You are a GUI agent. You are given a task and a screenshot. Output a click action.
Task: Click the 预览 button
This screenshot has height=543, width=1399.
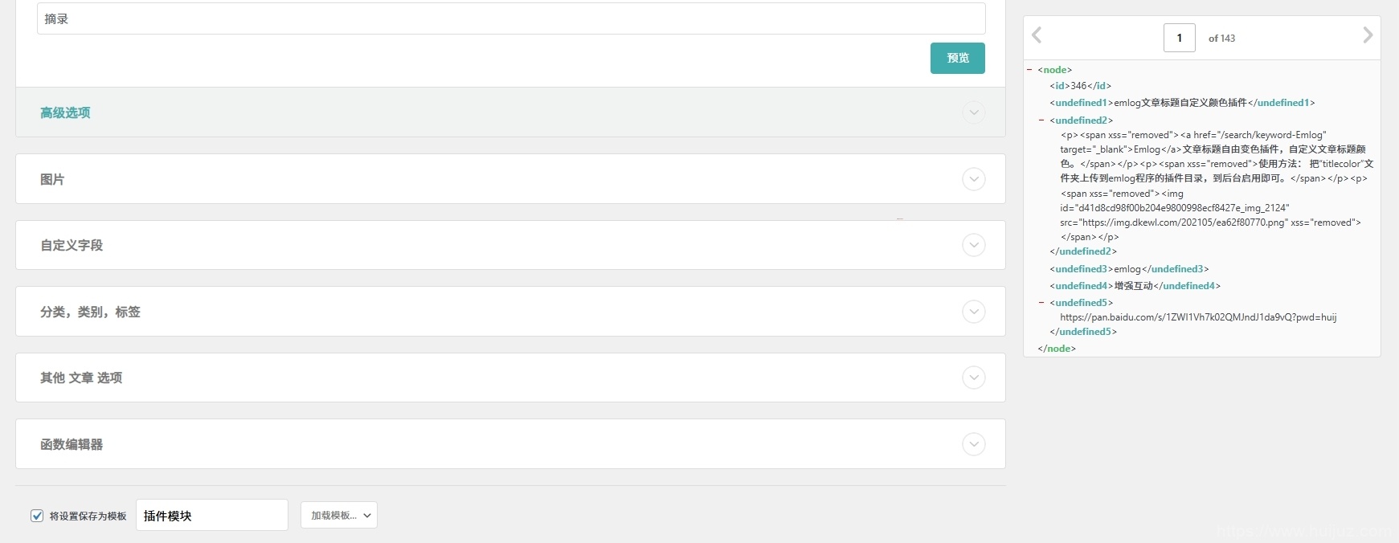pyautogui.click(x=958, y=58)
